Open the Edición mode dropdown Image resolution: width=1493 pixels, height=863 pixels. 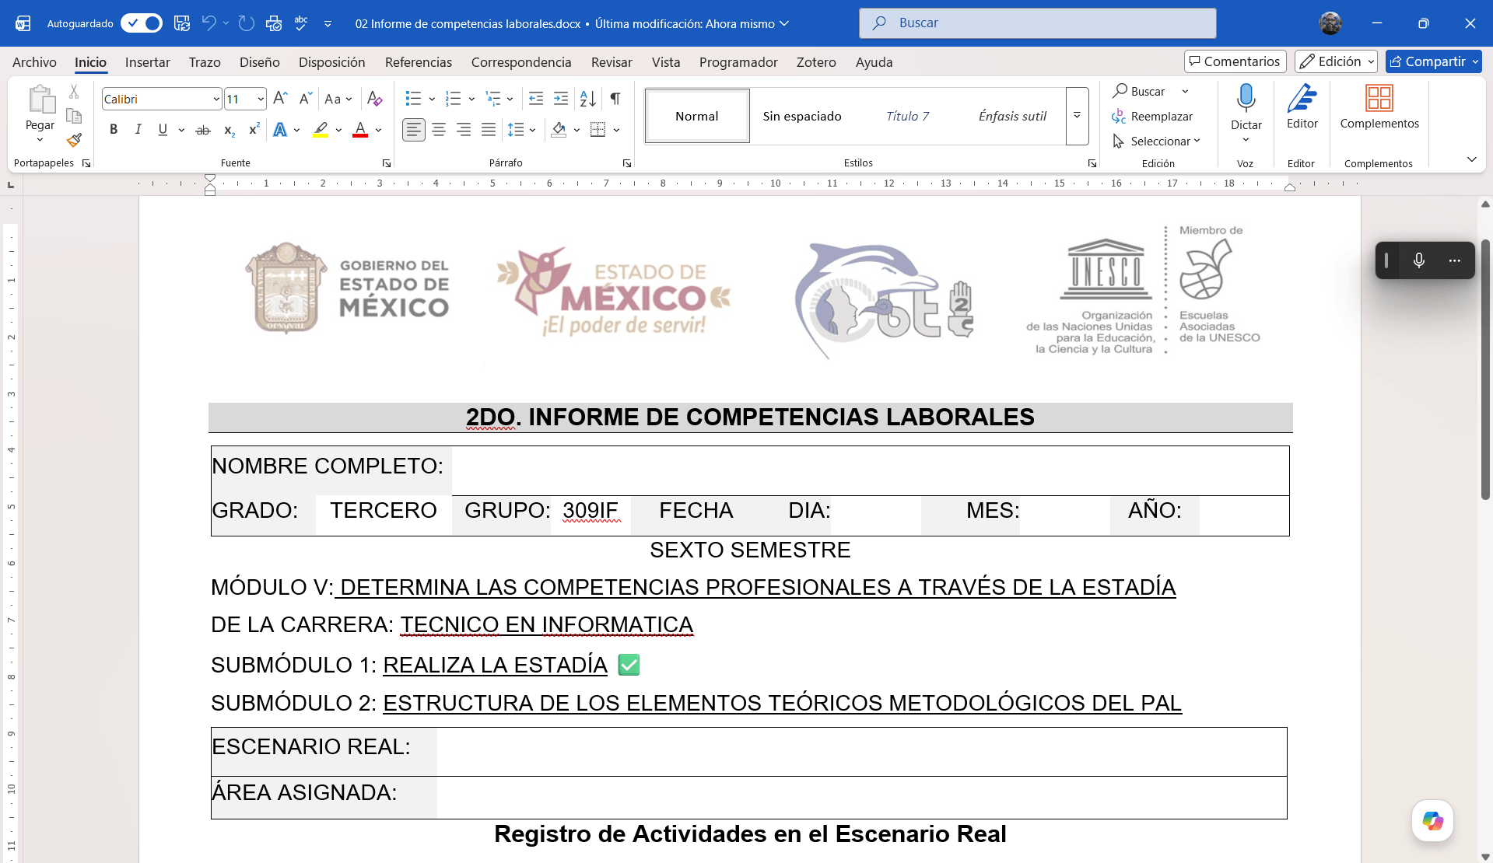(x=1336, y=61)
